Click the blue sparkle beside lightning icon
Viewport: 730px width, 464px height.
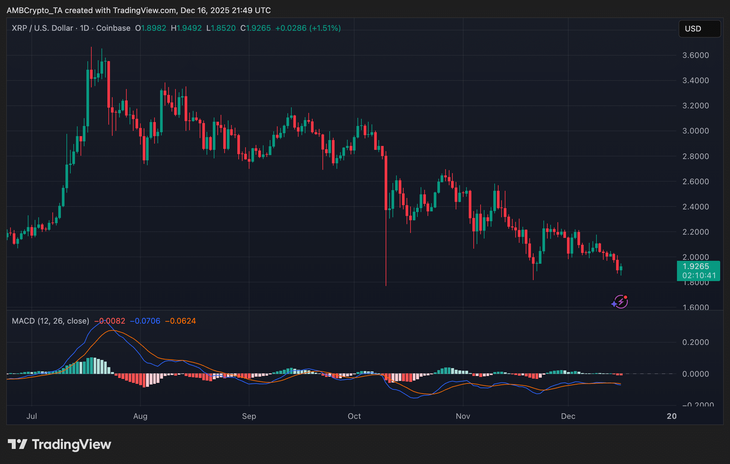(x=614, y=305)
